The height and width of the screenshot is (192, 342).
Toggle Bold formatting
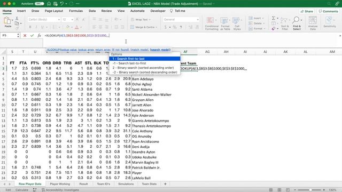pos(30,27)
